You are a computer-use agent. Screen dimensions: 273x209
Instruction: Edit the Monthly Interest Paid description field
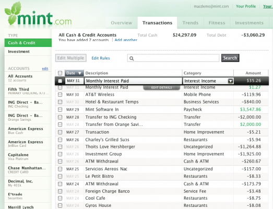(x=133, y=81)
